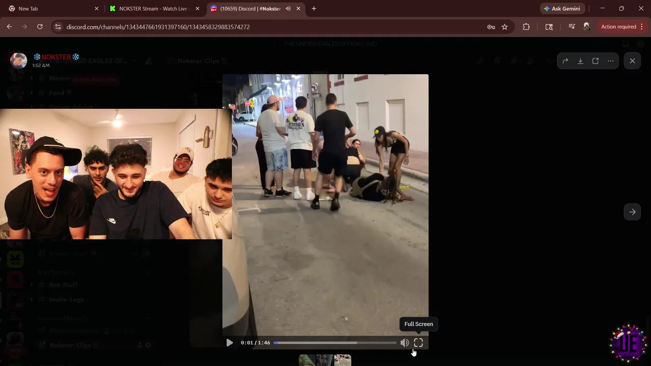Click the Ask Gemini button
This screenshot has height=366, width=651.
point(562,9)
